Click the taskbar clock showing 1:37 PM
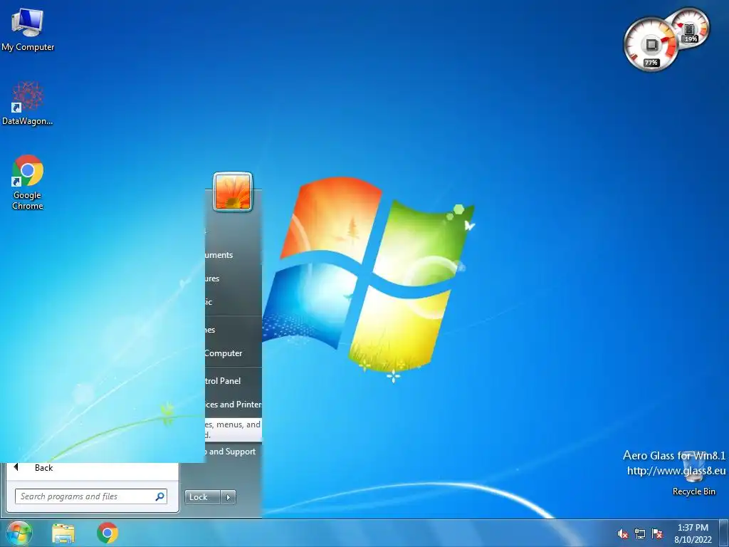729x547 pixels. pyautogui.click(x=693, y=533)
